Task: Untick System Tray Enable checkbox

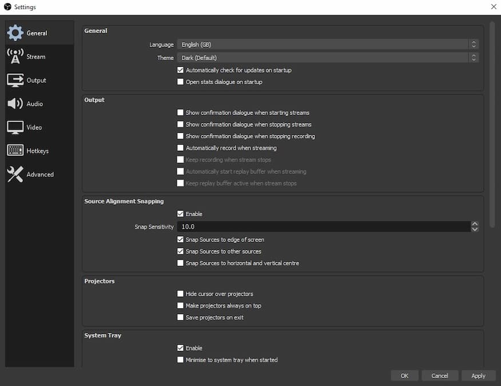Action: pos(180,348)
